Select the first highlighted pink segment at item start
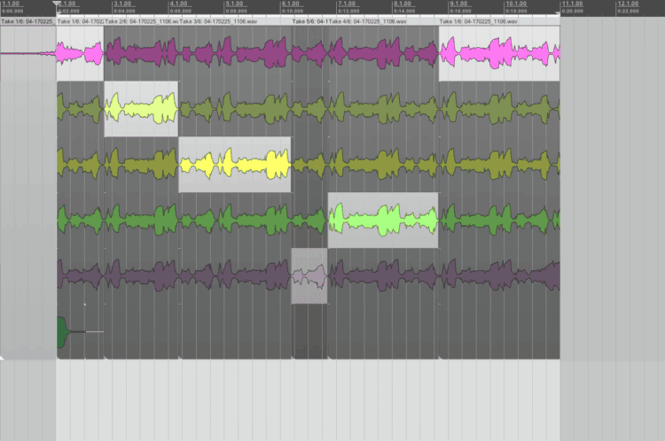Screen dimensions: 665x441 pos(80,54)
